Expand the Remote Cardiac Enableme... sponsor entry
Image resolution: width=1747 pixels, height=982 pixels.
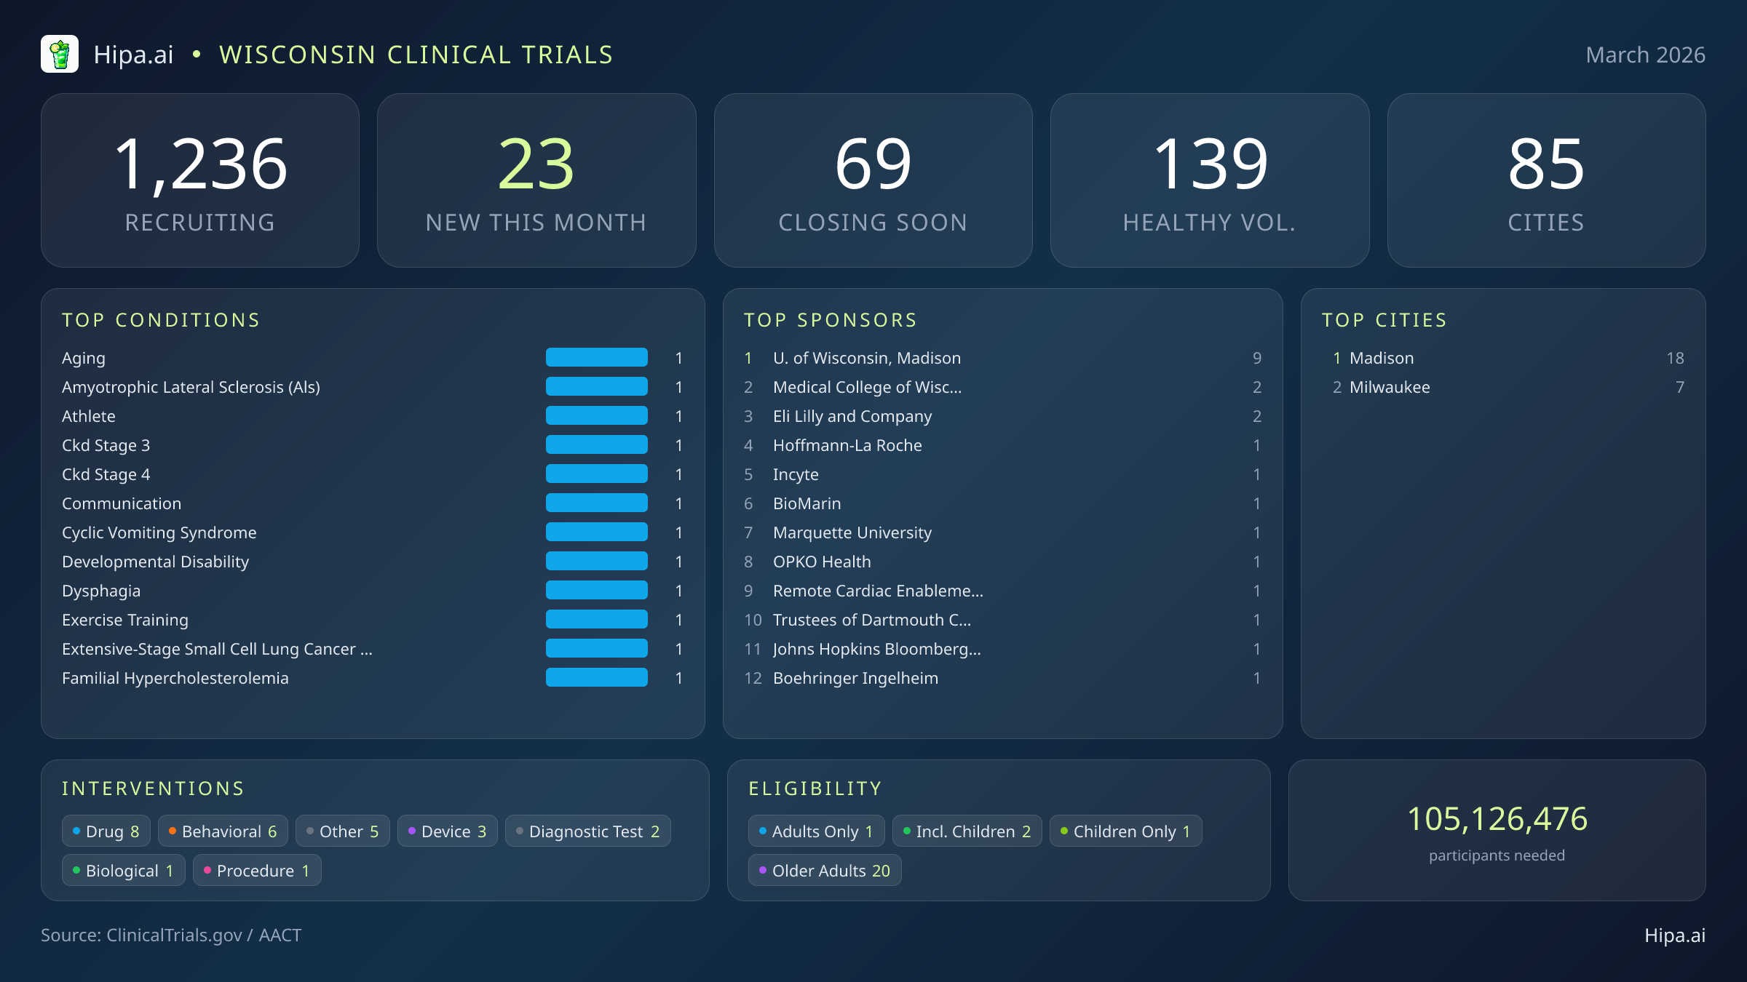pyautogui.click(x=878, y=591)
